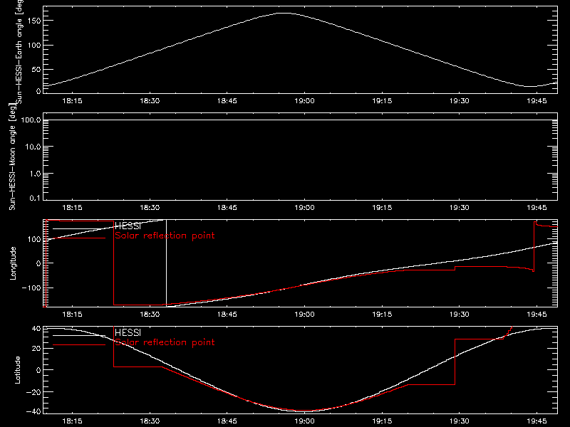The width and height of the screenshot is (570, 427).
Task: Click the Longitude axis title
Action: click(13, 263)
